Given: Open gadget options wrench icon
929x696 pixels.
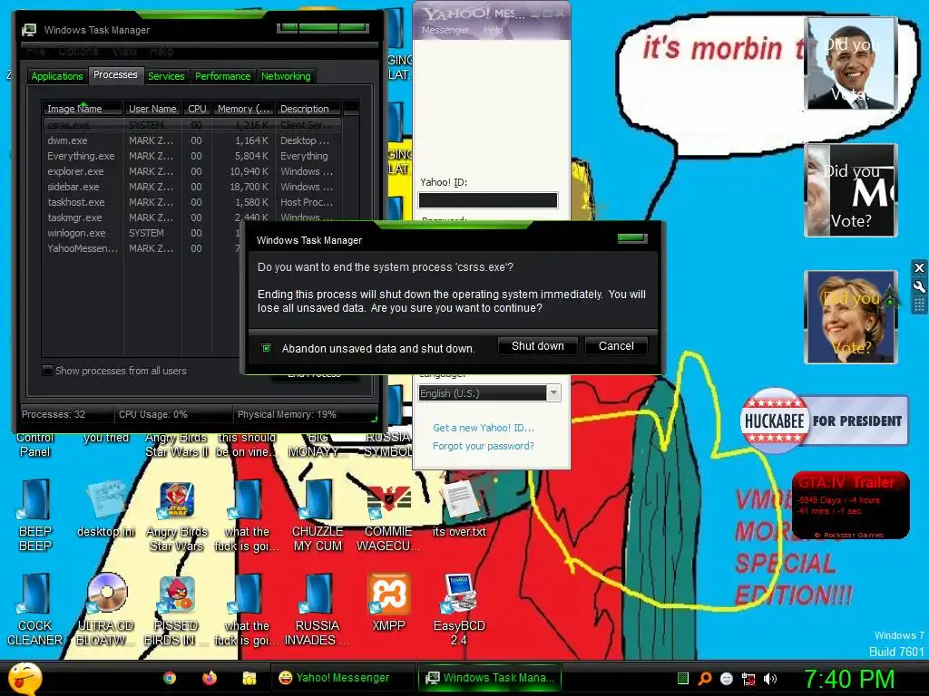Looking at the screenshot, I should (x=919, y=286).
